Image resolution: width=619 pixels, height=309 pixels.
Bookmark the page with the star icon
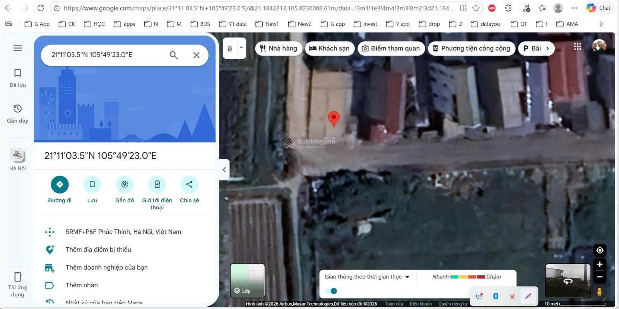point(476,8)
